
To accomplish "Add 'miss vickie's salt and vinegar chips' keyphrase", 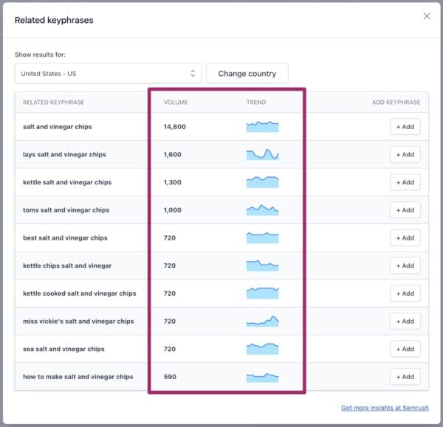I will (x=405, y=322).
